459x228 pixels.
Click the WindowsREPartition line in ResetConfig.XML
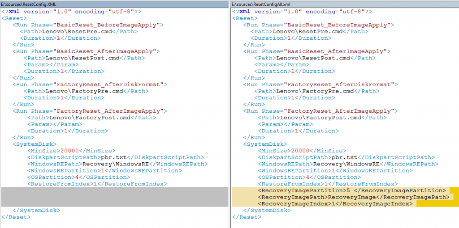click(x=105, y=170)
